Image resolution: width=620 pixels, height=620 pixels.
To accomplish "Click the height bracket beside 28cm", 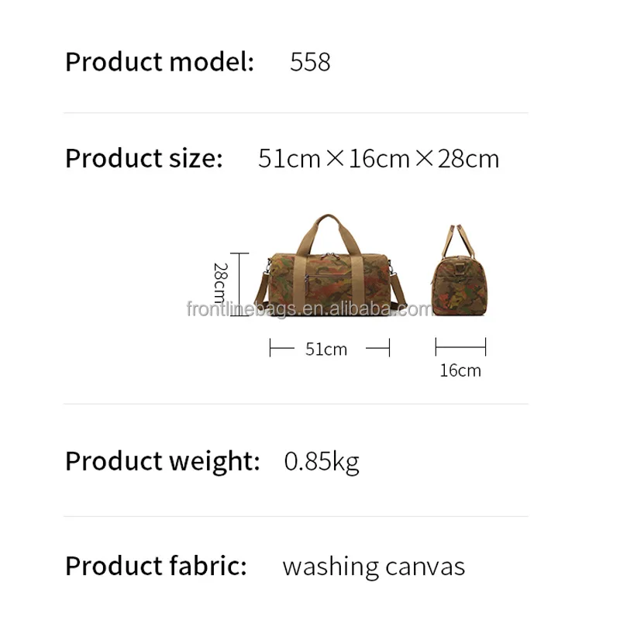I will 240,284.
